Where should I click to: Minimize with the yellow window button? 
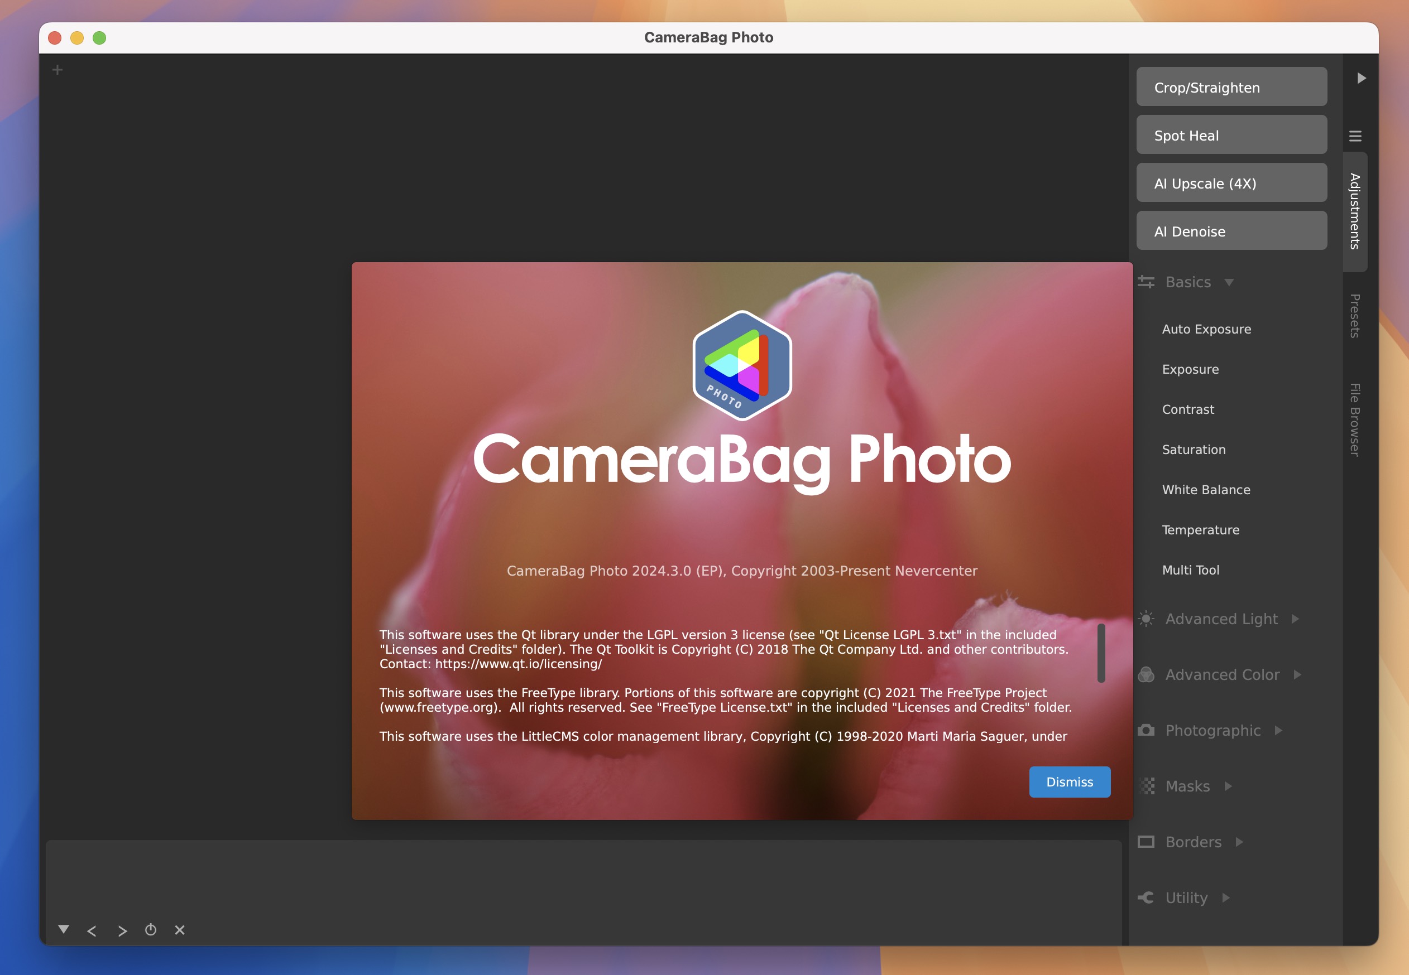77,38
